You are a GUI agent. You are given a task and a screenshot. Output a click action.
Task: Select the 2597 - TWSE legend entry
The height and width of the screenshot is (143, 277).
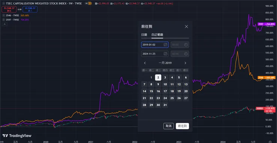coord(12,20)
